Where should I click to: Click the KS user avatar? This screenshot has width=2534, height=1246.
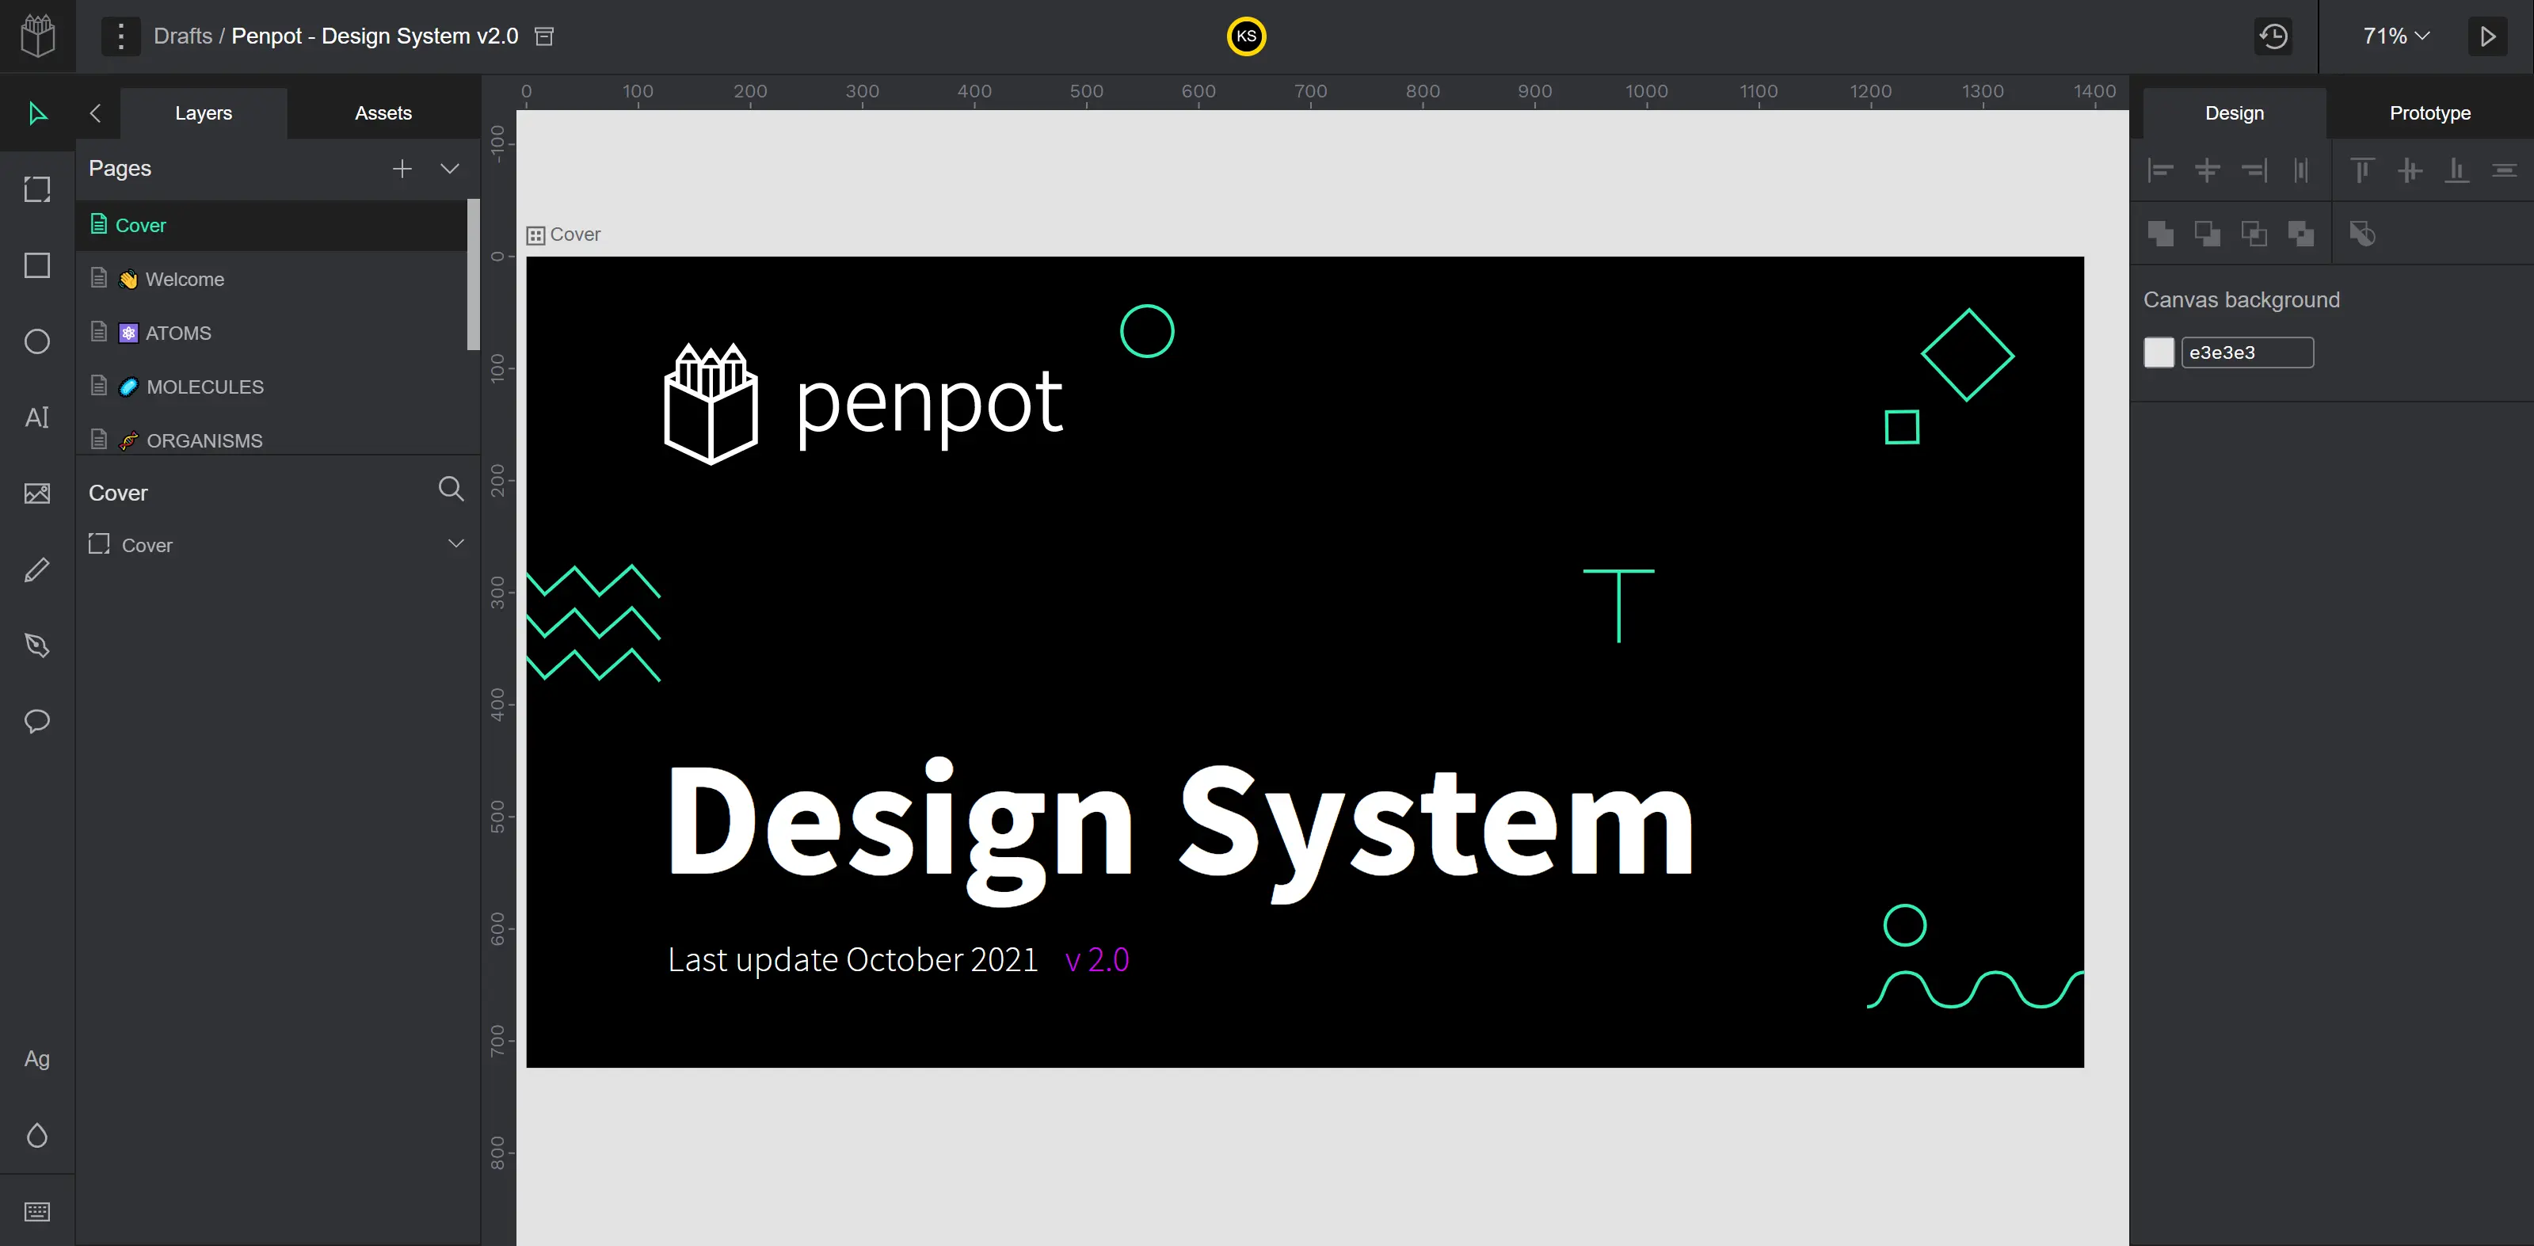tap(1246, 36)
